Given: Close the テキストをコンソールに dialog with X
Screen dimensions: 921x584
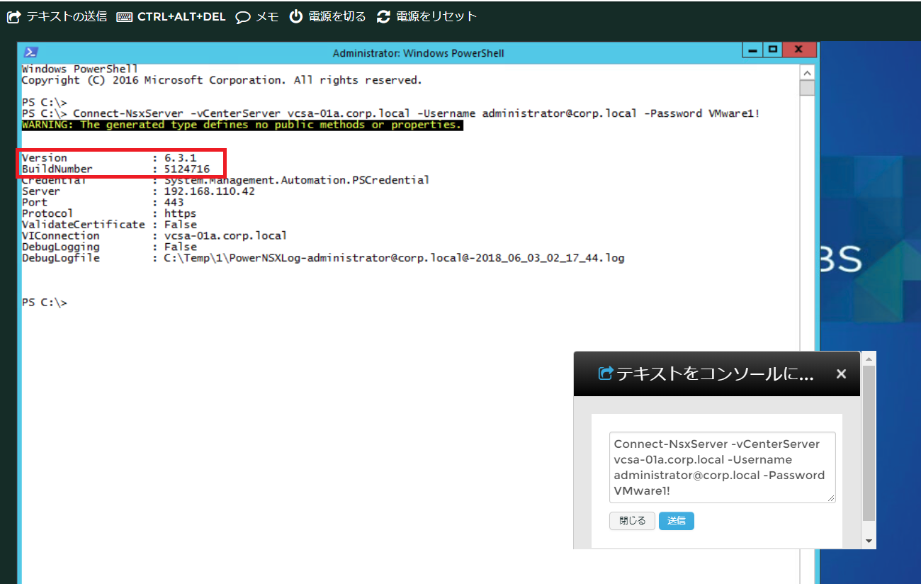Looking at the screenshot, I should point(841,374).
